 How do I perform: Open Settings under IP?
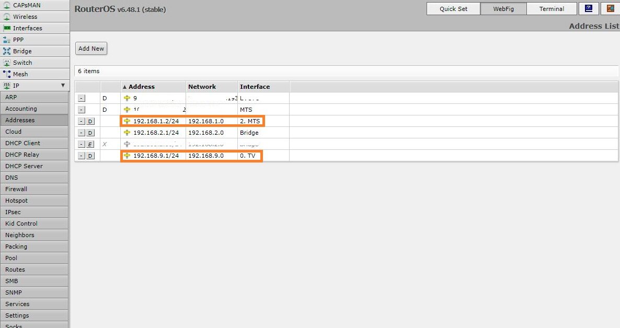tap(35, 314)
